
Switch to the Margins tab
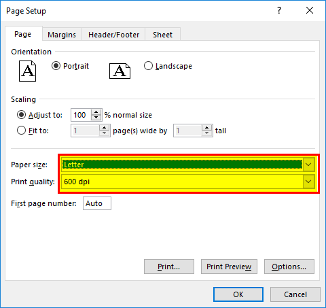point(62,35)
